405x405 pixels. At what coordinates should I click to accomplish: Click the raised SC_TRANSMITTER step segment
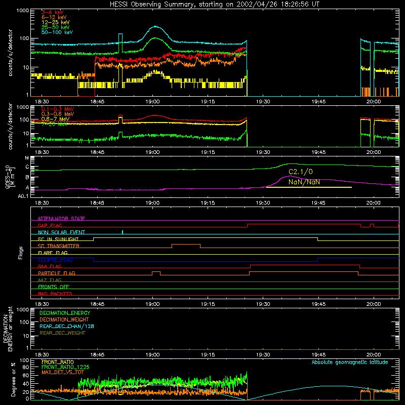click(186, 244)
